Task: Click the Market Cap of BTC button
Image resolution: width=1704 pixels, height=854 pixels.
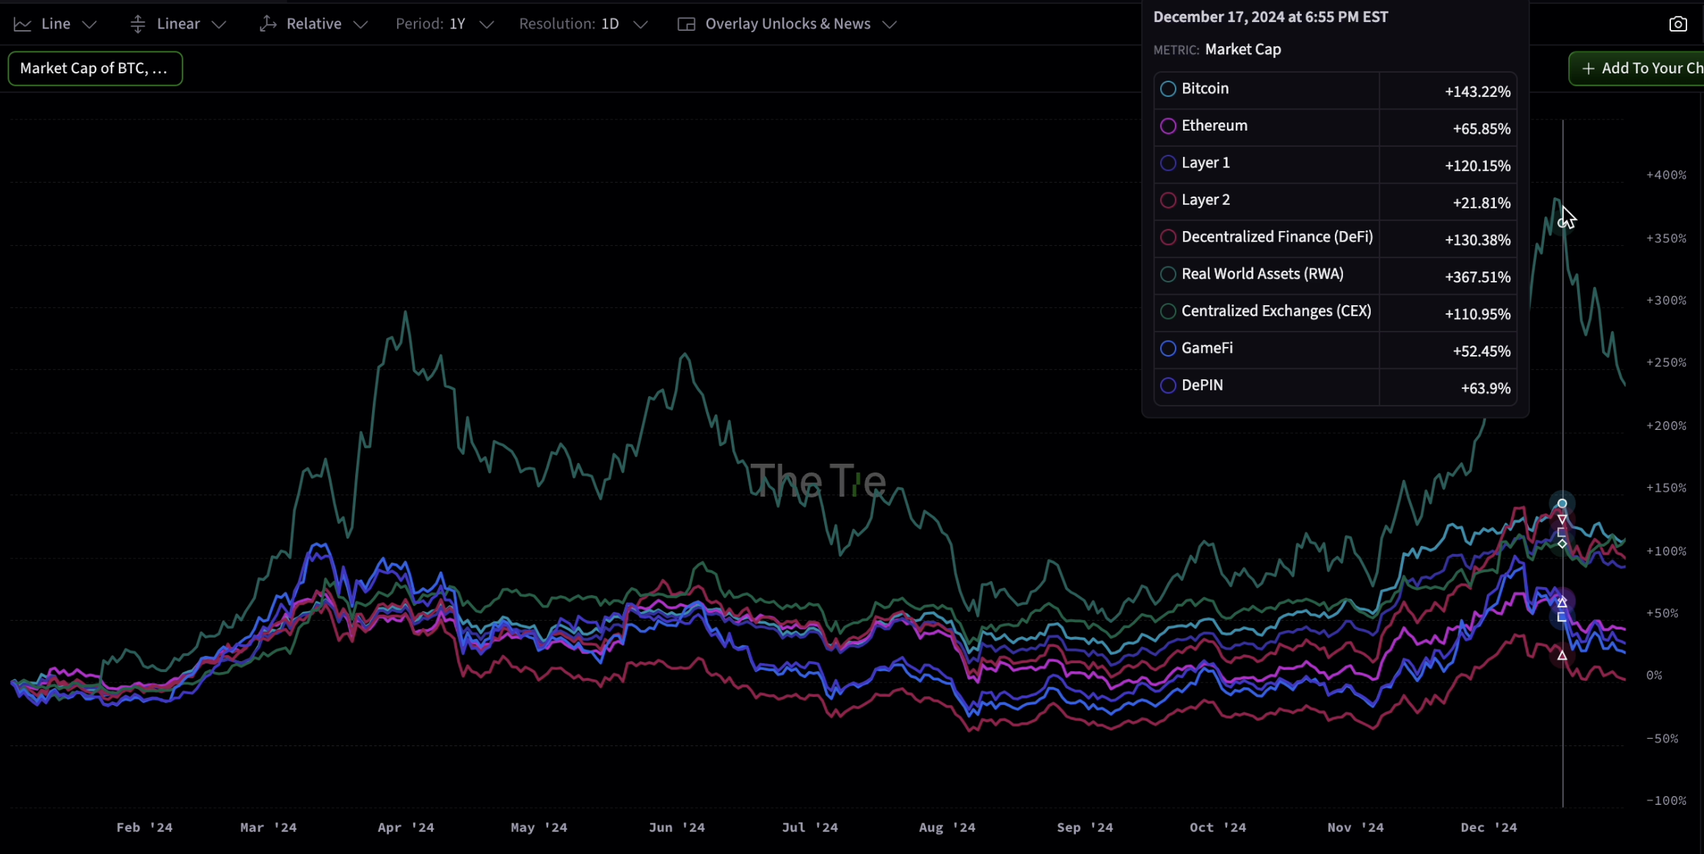Action: tap(95, 68)
